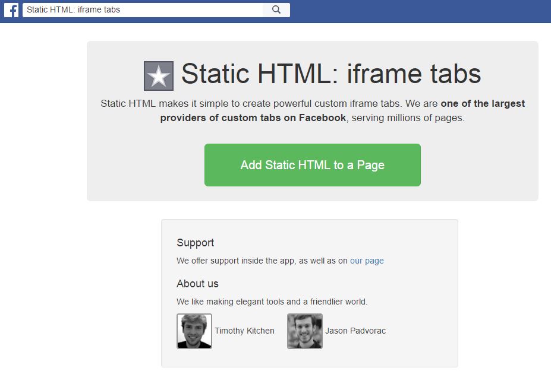Click the Support section heading
Screen dimensions: 551x371
pos(194,243)
